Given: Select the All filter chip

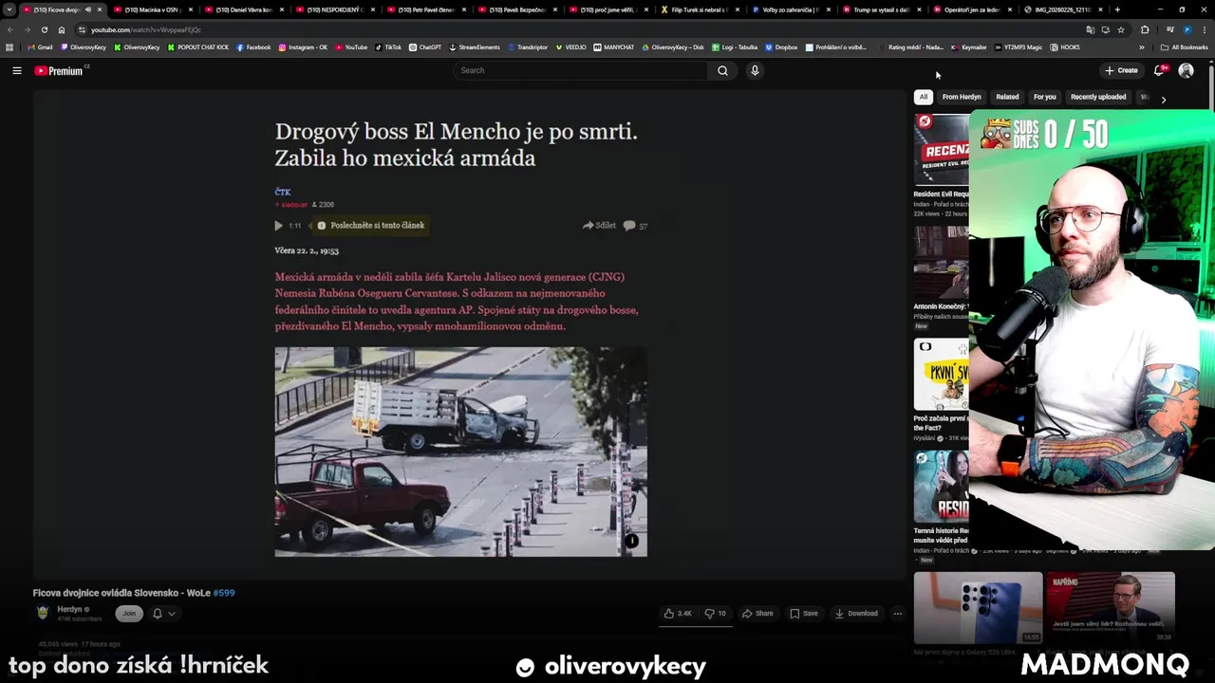Looking at the screenshot, I should 923,97.
